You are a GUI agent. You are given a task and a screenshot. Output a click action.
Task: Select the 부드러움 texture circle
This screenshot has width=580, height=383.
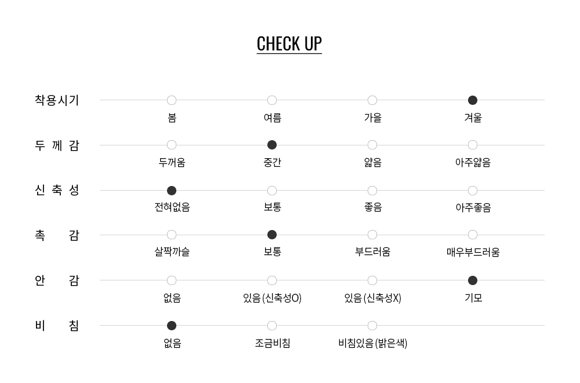point(372,235)
